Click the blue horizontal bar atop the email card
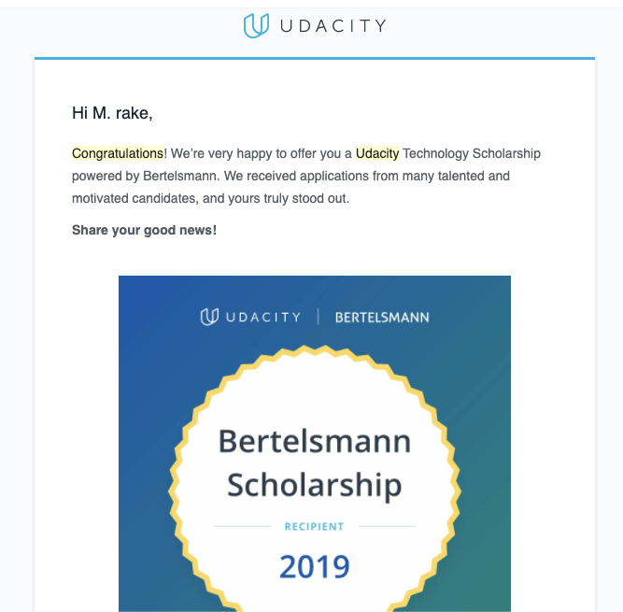 point(315,59)
